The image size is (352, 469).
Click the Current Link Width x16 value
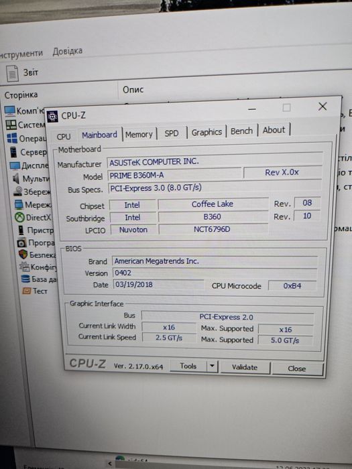click(169, 327)
